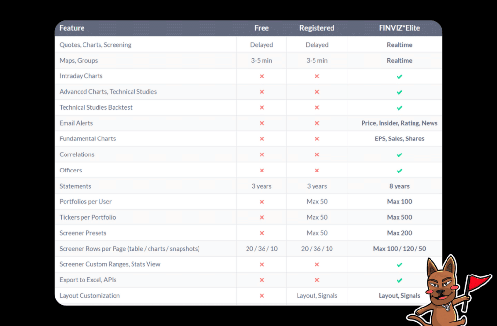Click the Feature header cell
The height and width of the screenshot is (326, 497).
click(71, 28)
